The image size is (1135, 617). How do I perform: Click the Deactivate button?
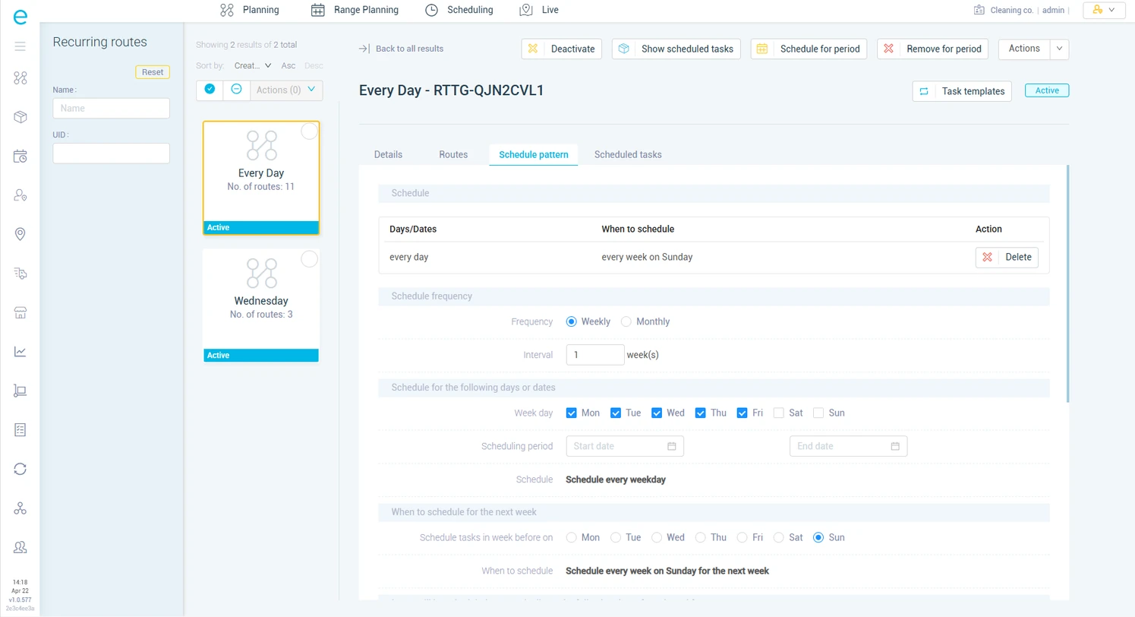562,49
